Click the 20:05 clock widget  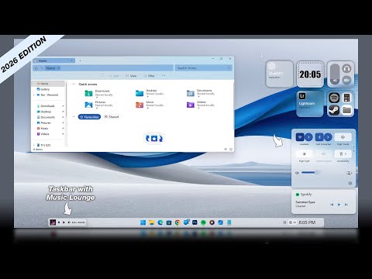(x=310, y=74)
